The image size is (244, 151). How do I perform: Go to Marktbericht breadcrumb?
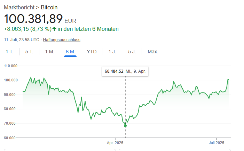[x=19, y=7]
